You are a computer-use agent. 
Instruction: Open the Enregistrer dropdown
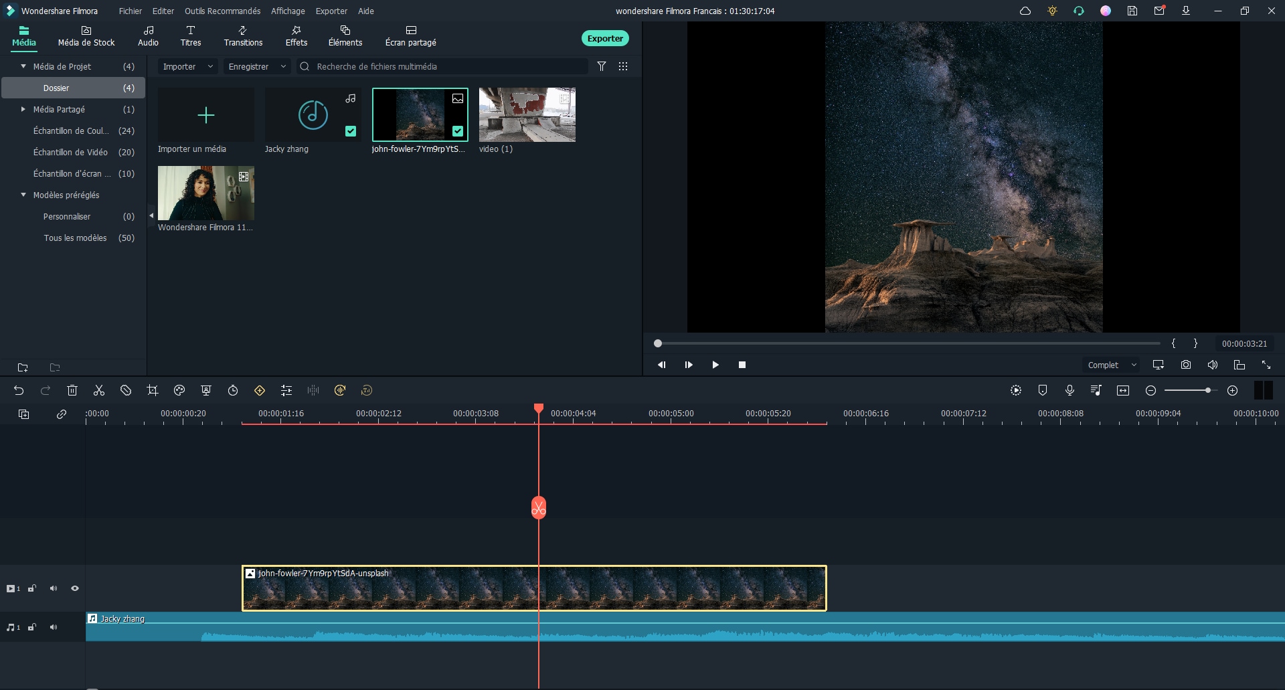pyautogui.click(x=257, y=66)
